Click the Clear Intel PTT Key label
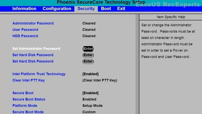The height and width of the screenshot is (114, 202). (x=29, y=80)
